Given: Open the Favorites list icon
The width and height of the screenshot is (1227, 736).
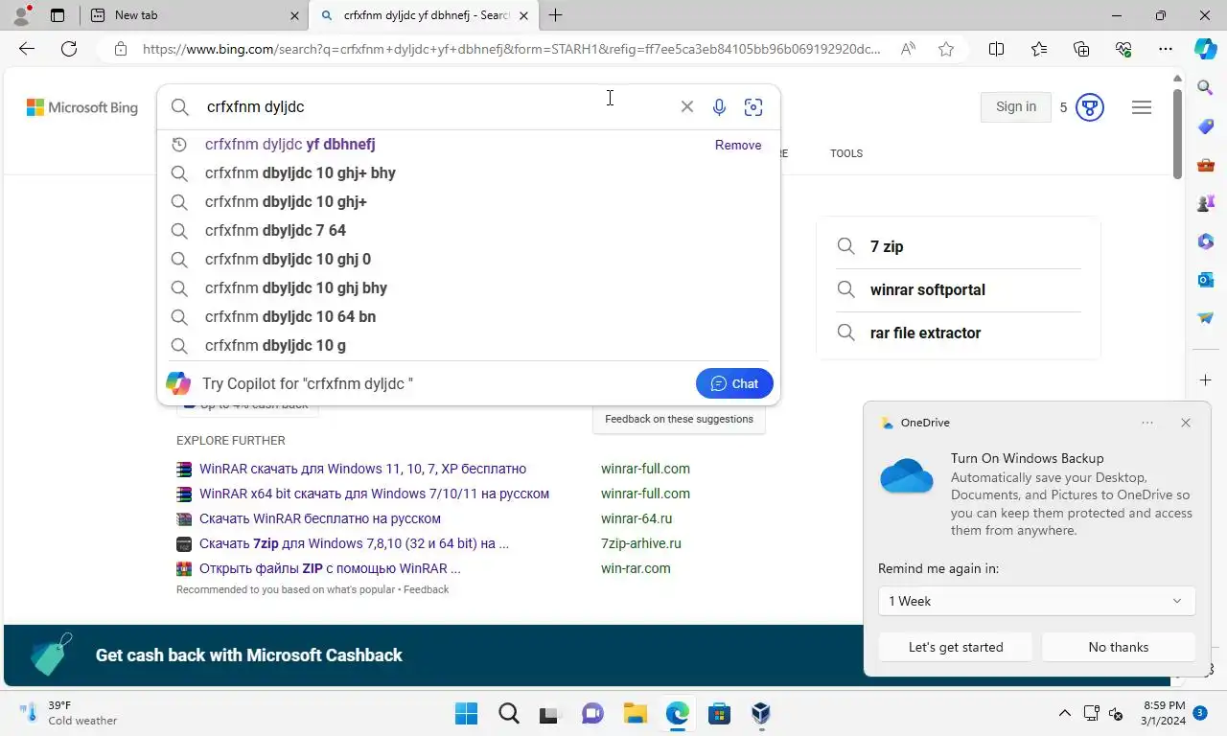Looking at the screenshot, I should (1039, 49).
